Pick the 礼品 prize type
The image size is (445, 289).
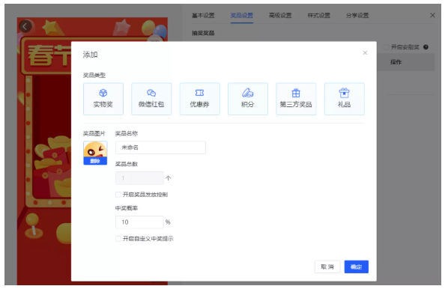345,99
